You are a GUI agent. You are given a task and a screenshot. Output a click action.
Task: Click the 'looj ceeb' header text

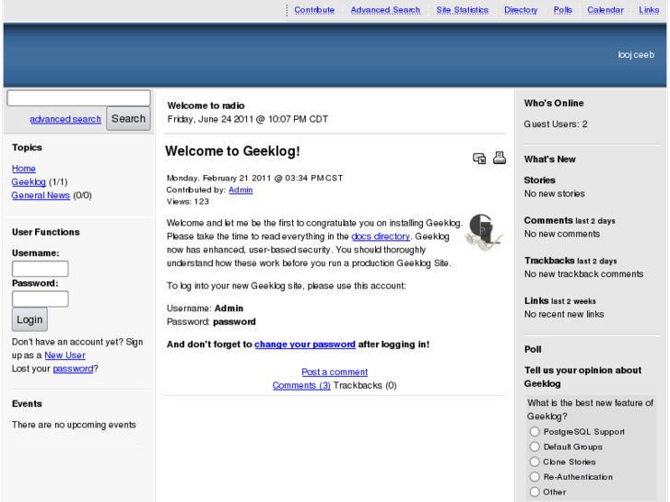pyautogui.click(x=636, y=54)
